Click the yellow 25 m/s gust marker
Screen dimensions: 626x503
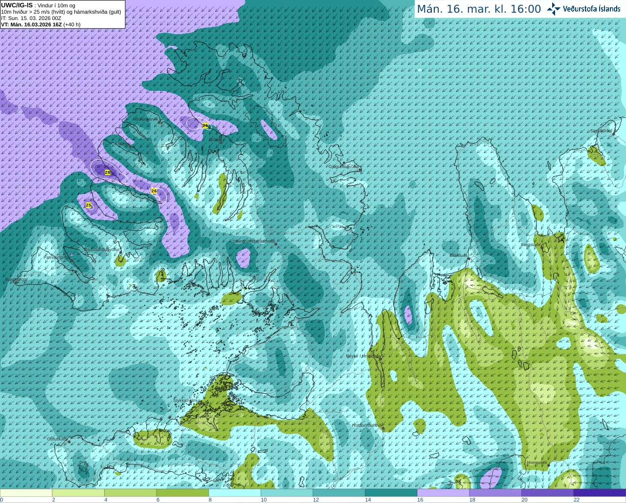(89, 205)
